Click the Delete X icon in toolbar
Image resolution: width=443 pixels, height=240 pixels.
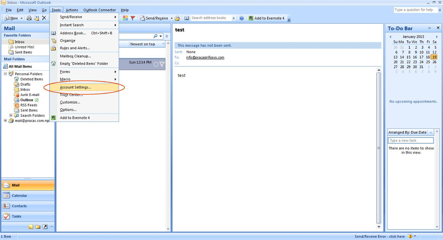tap(44, 18)
